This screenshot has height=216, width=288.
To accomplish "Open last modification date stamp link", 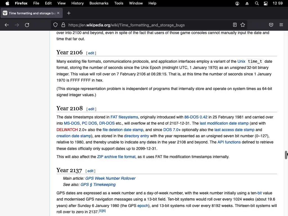I will (x=224, y=123).
